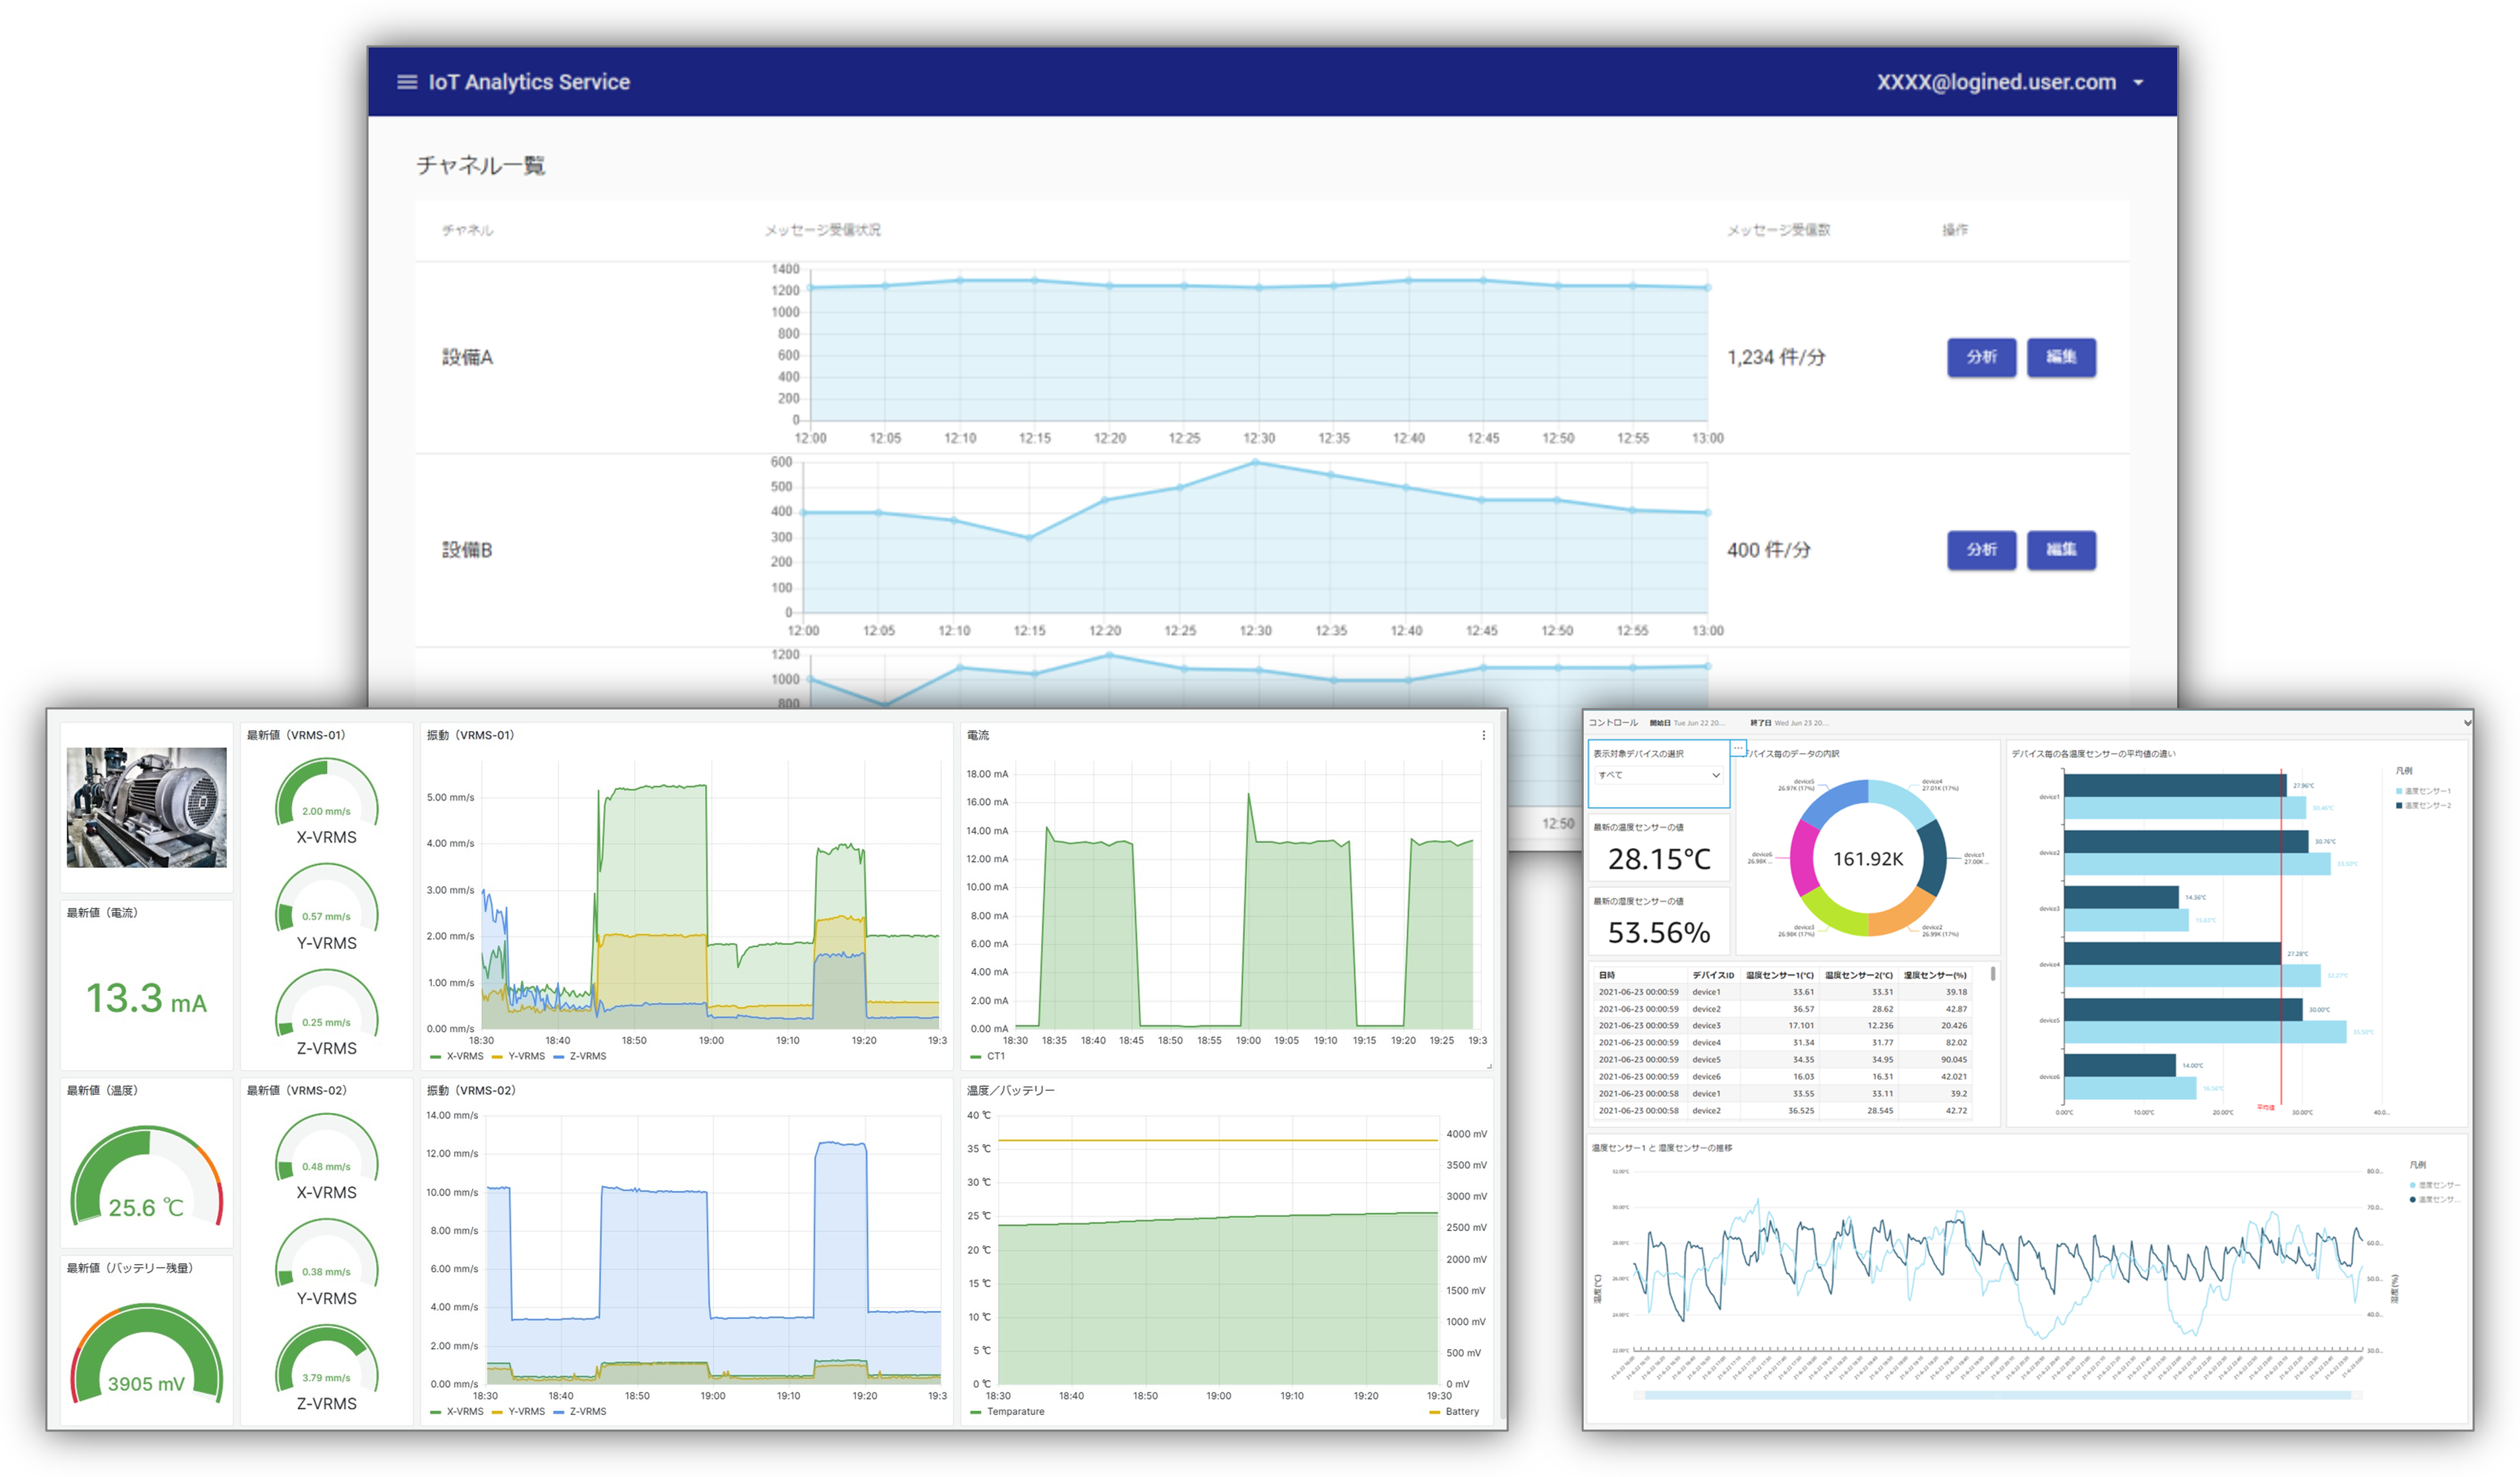Click the motor equipment photo thumbnail
Viewport: 2520px width, 1477px height.
(x=146, y=807)
